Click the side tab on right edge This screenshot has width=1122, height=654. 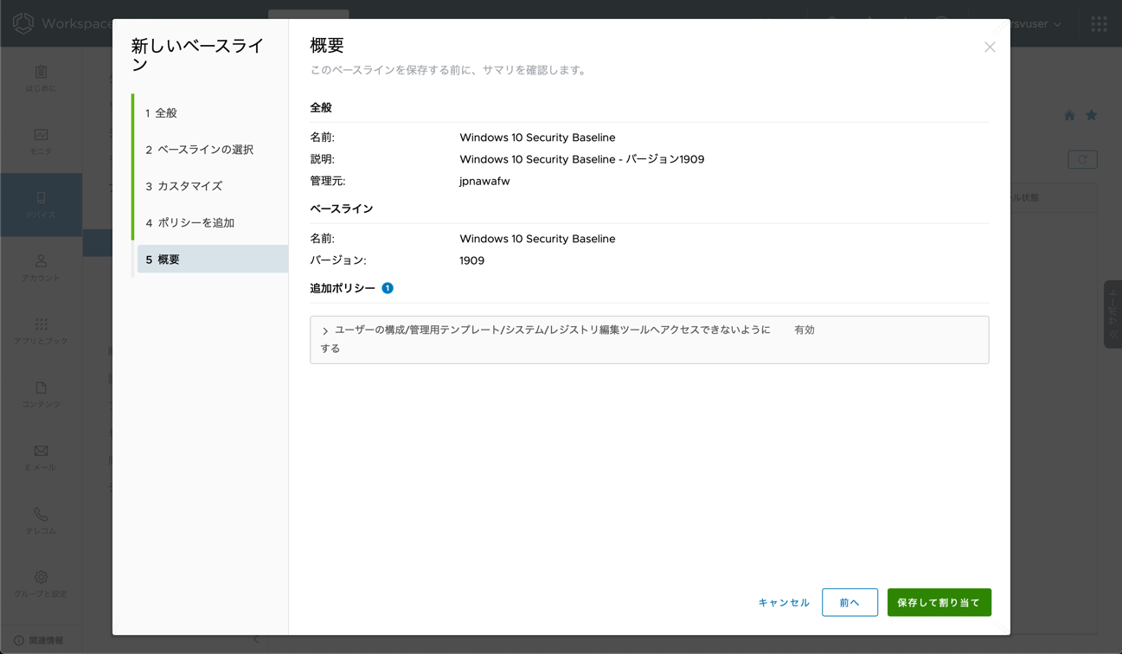[x=1112, y=314]
